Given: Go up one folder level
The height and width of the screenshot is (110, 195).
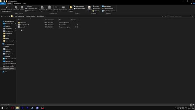Looking at the screenshot, I should [9, 16].
